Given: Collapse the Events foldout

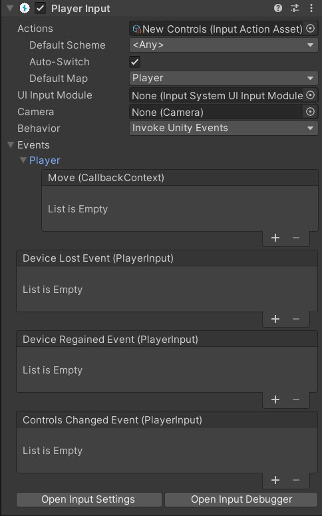Looking at the screenshot, I should 11,144.
